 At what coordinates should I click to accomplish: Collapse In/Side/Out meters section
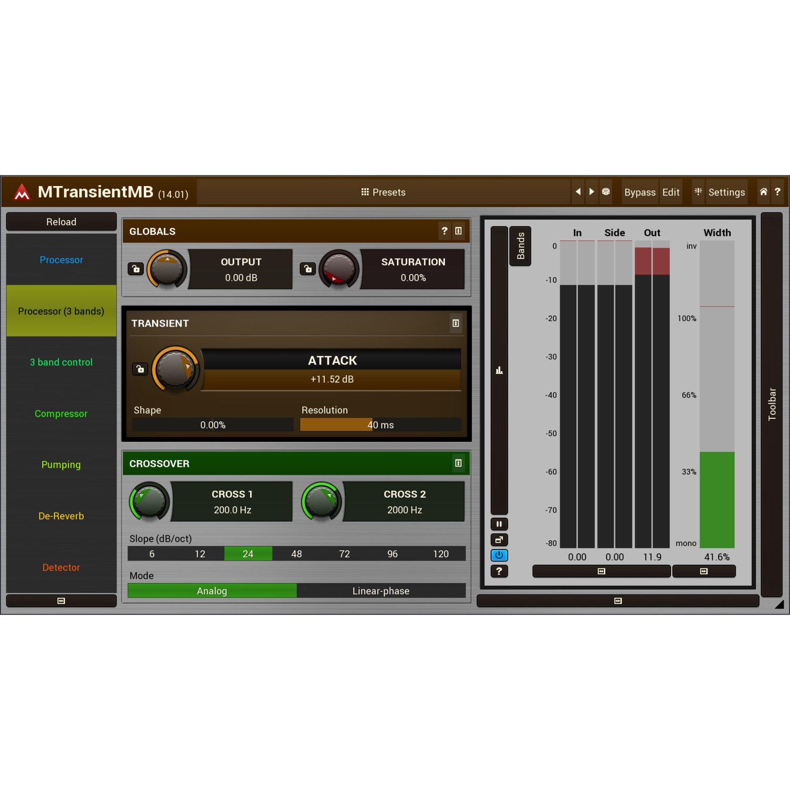tap(601, 571)
